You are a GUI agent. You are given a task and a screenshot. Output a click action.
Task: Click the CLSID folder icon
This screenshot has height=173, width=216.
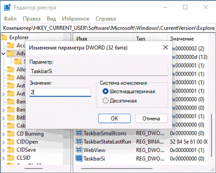tap(10, 158)
